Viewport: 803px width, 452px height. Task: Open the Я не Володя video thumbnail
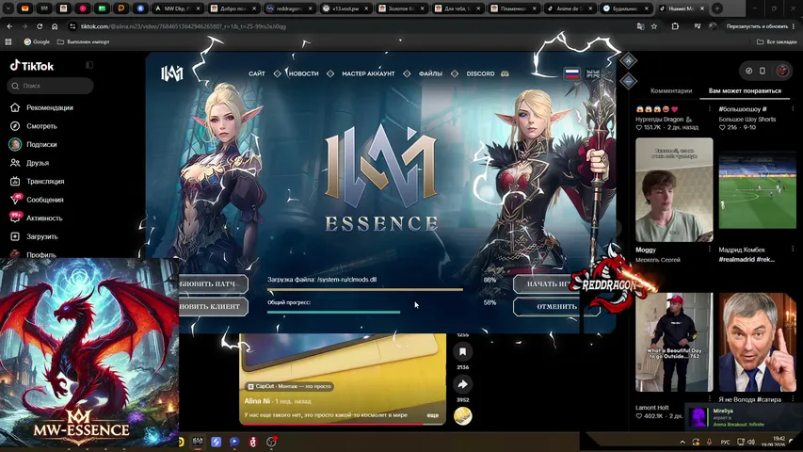[x=758, y=343]
